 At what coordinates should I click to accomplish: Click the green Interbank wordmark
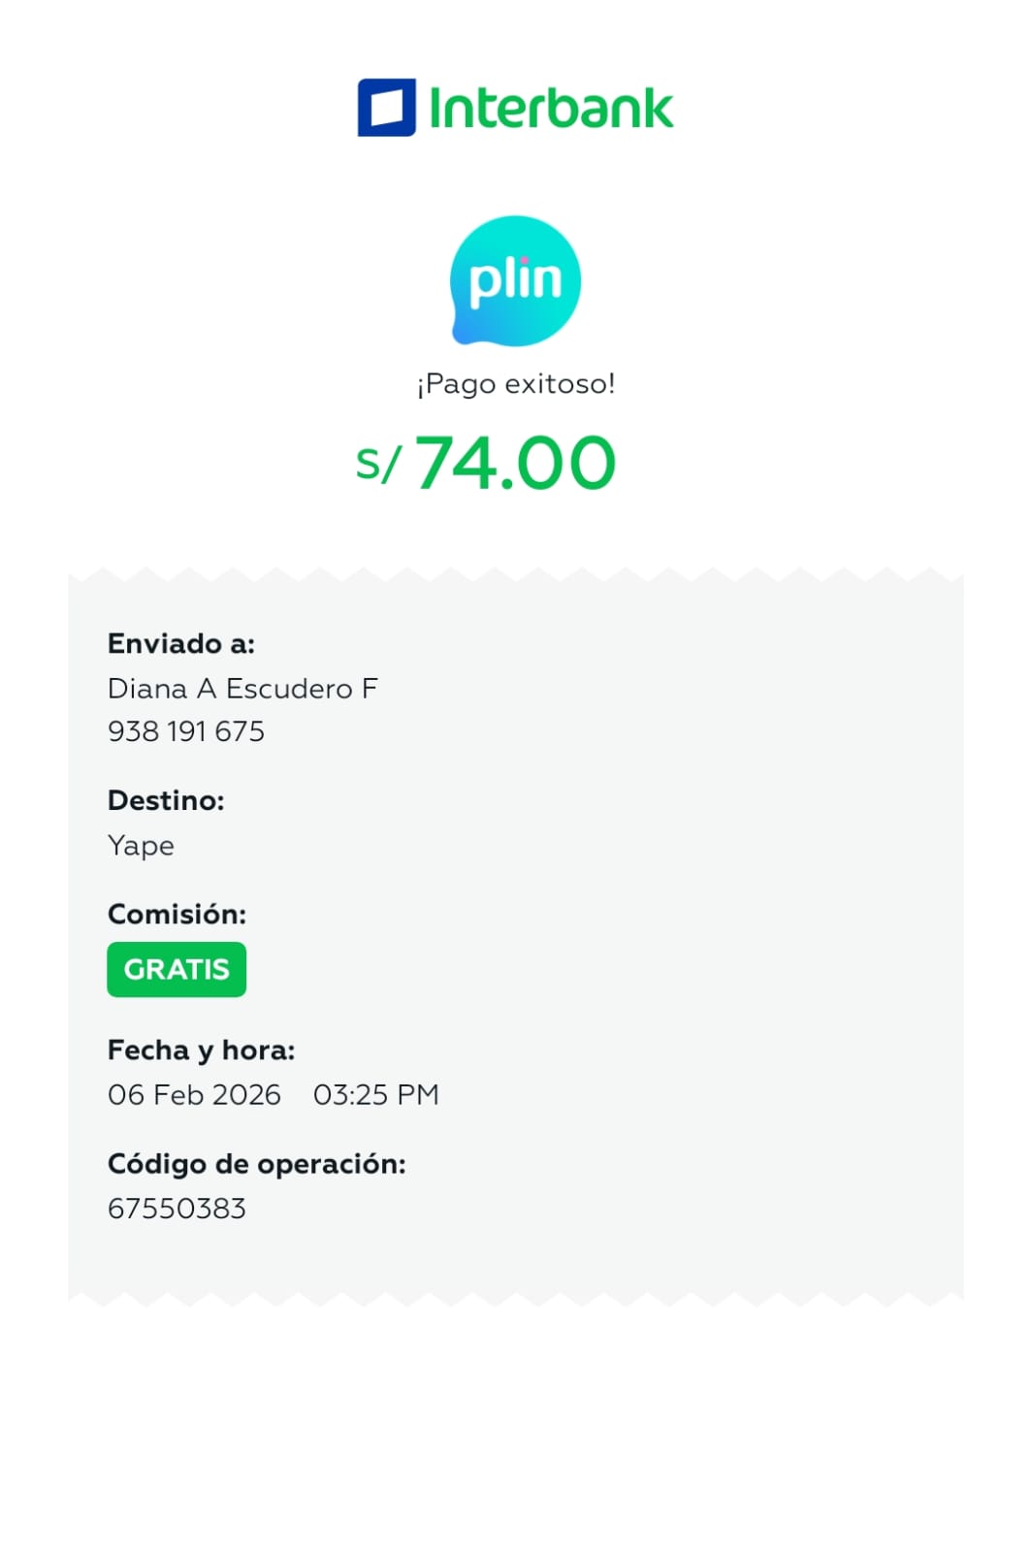[550, 108]
